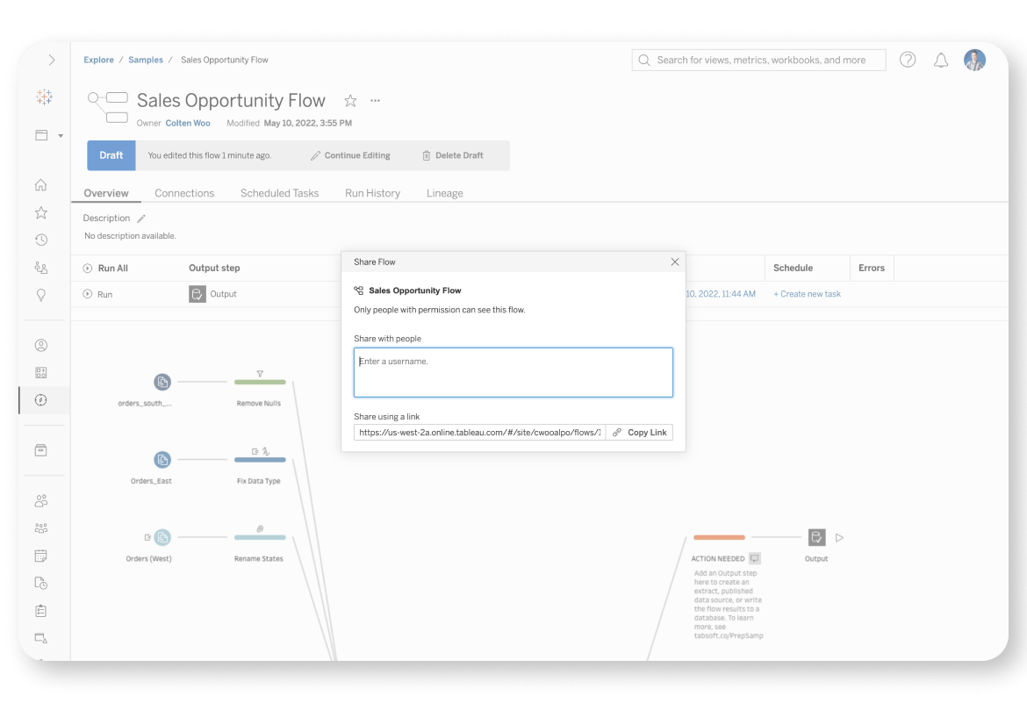The height and width of the screenshot is (703, 1027).
Task: Favorite the flow with the star icon
Action: click(x=350, y=101)
